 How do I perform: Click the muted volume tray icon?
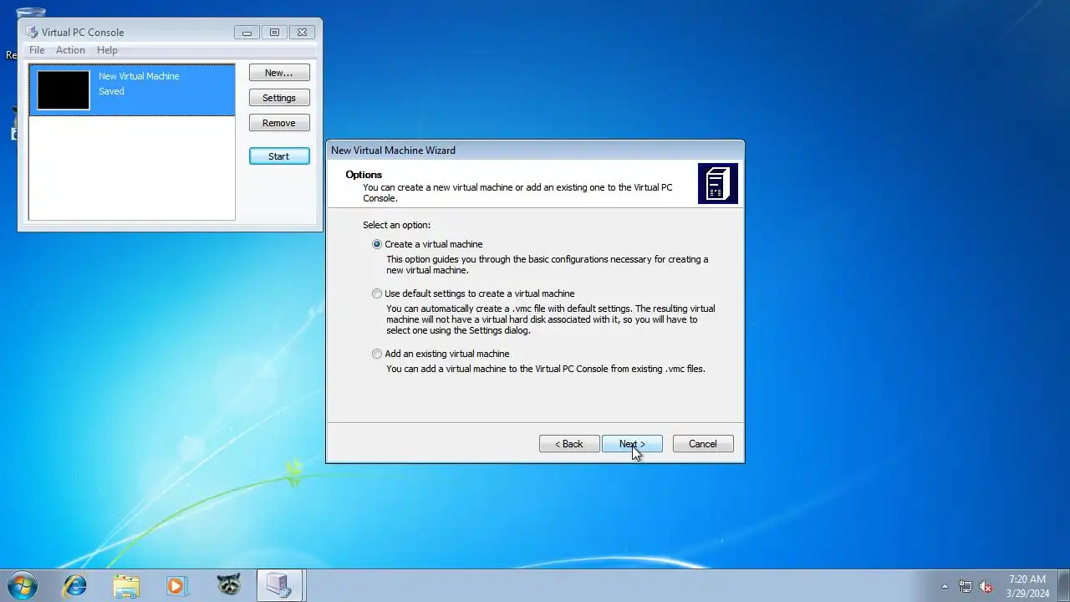[x=986, y=586]
